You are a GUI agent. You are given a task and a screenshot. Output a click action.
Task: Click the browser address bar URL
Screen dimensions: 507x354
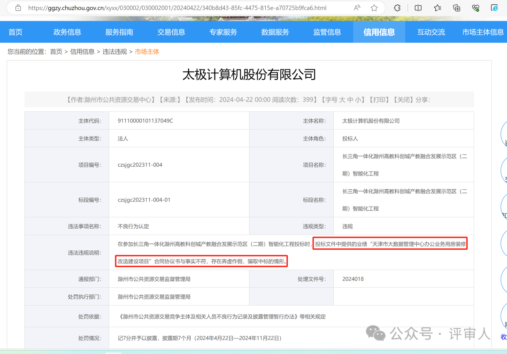177,8
